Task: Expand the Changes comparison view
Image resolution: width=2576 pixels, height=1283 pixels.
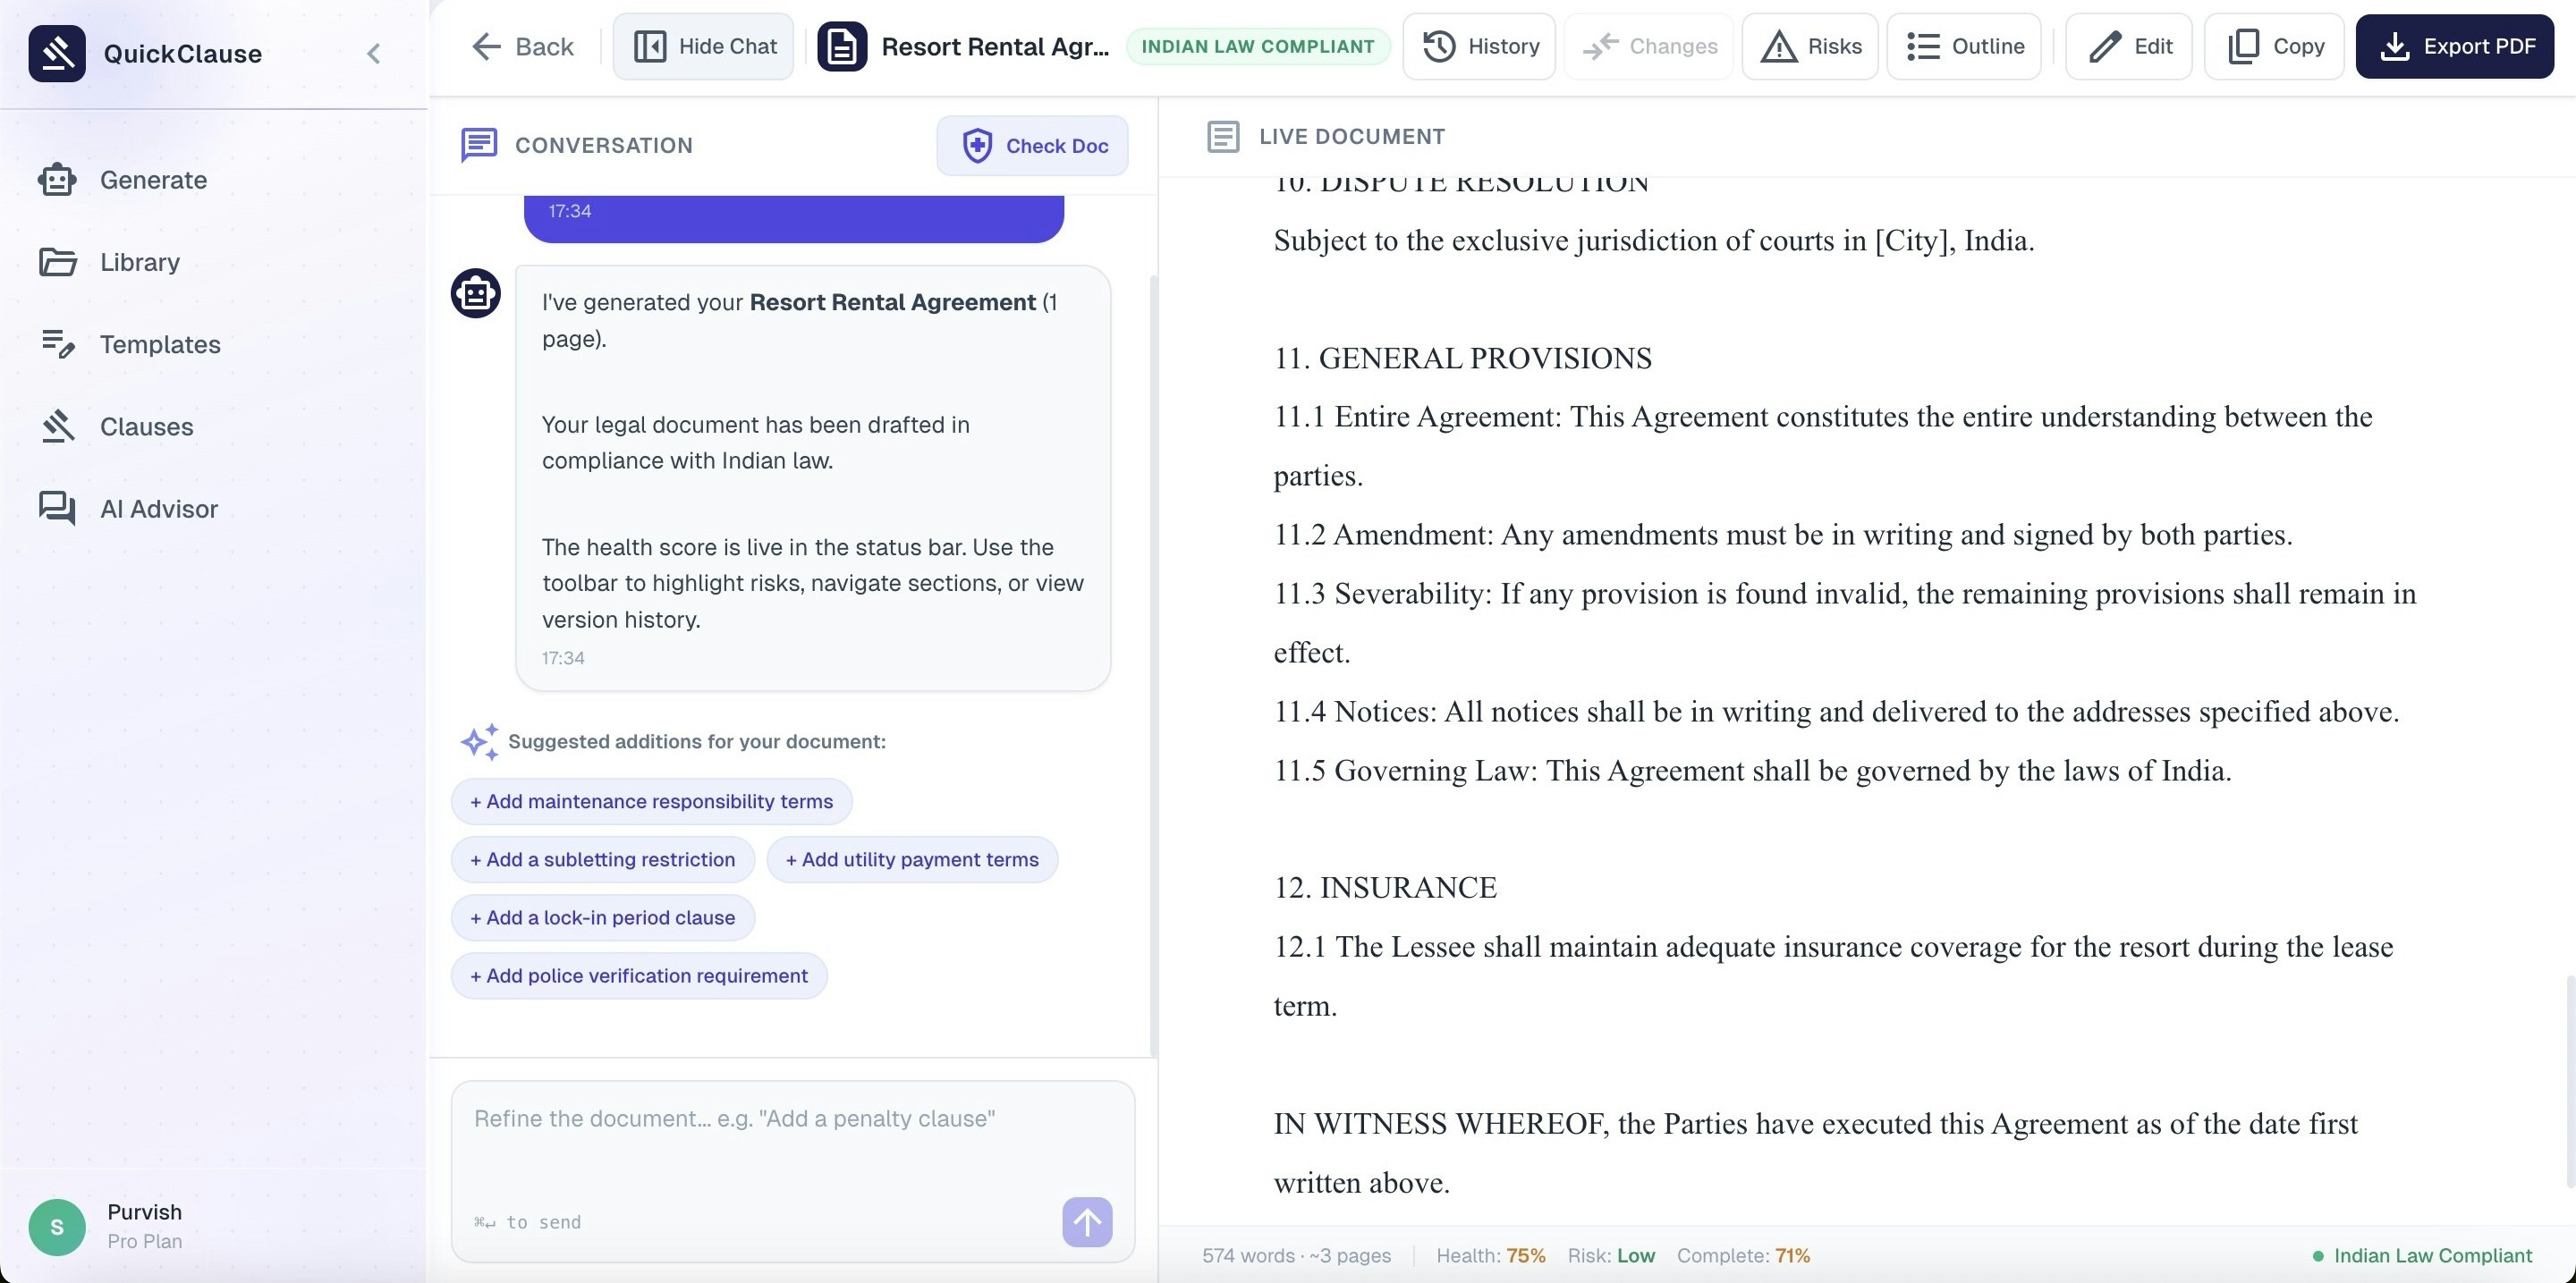Action: [1648, 46]
